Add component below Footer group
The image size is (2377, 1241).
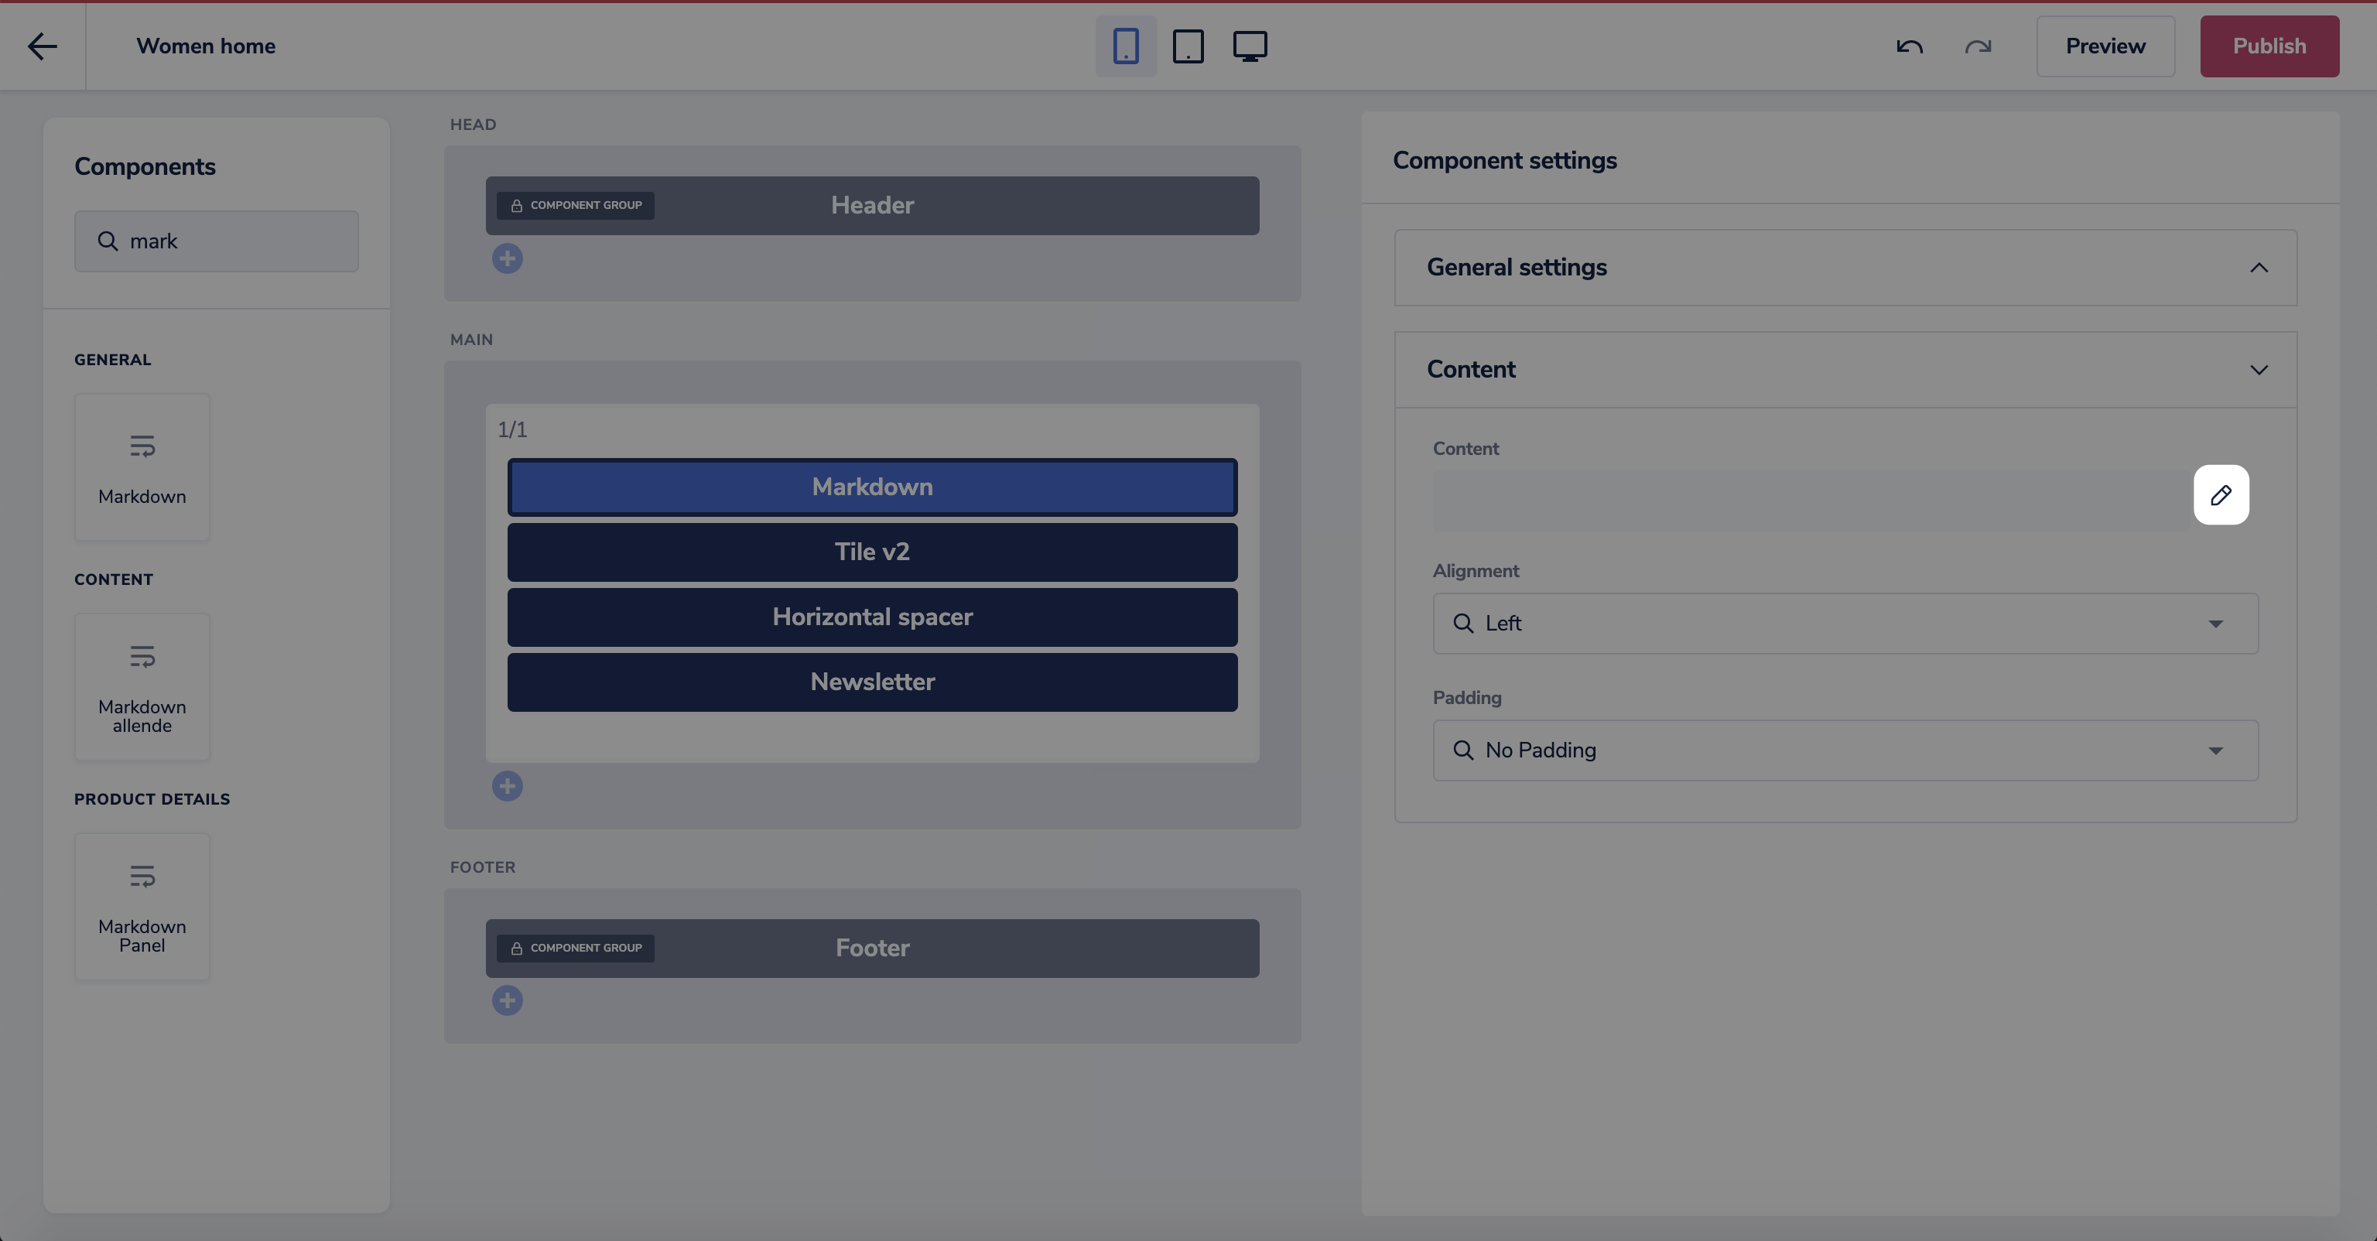coord(507,1000)
